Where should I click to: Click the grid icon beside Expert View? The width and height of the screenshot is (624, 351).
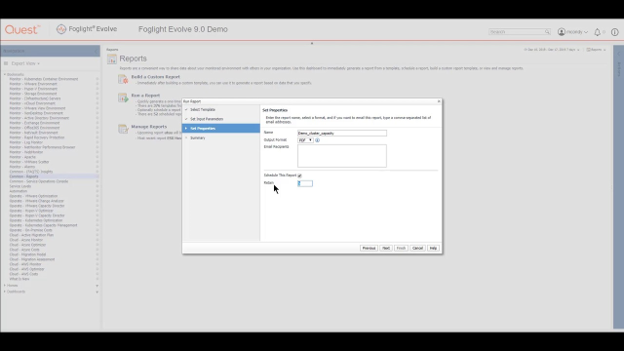coord(6,63)
